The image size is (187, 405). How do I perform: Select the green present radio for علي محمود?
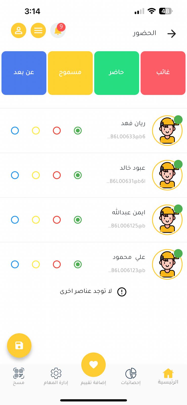(78, 264)
